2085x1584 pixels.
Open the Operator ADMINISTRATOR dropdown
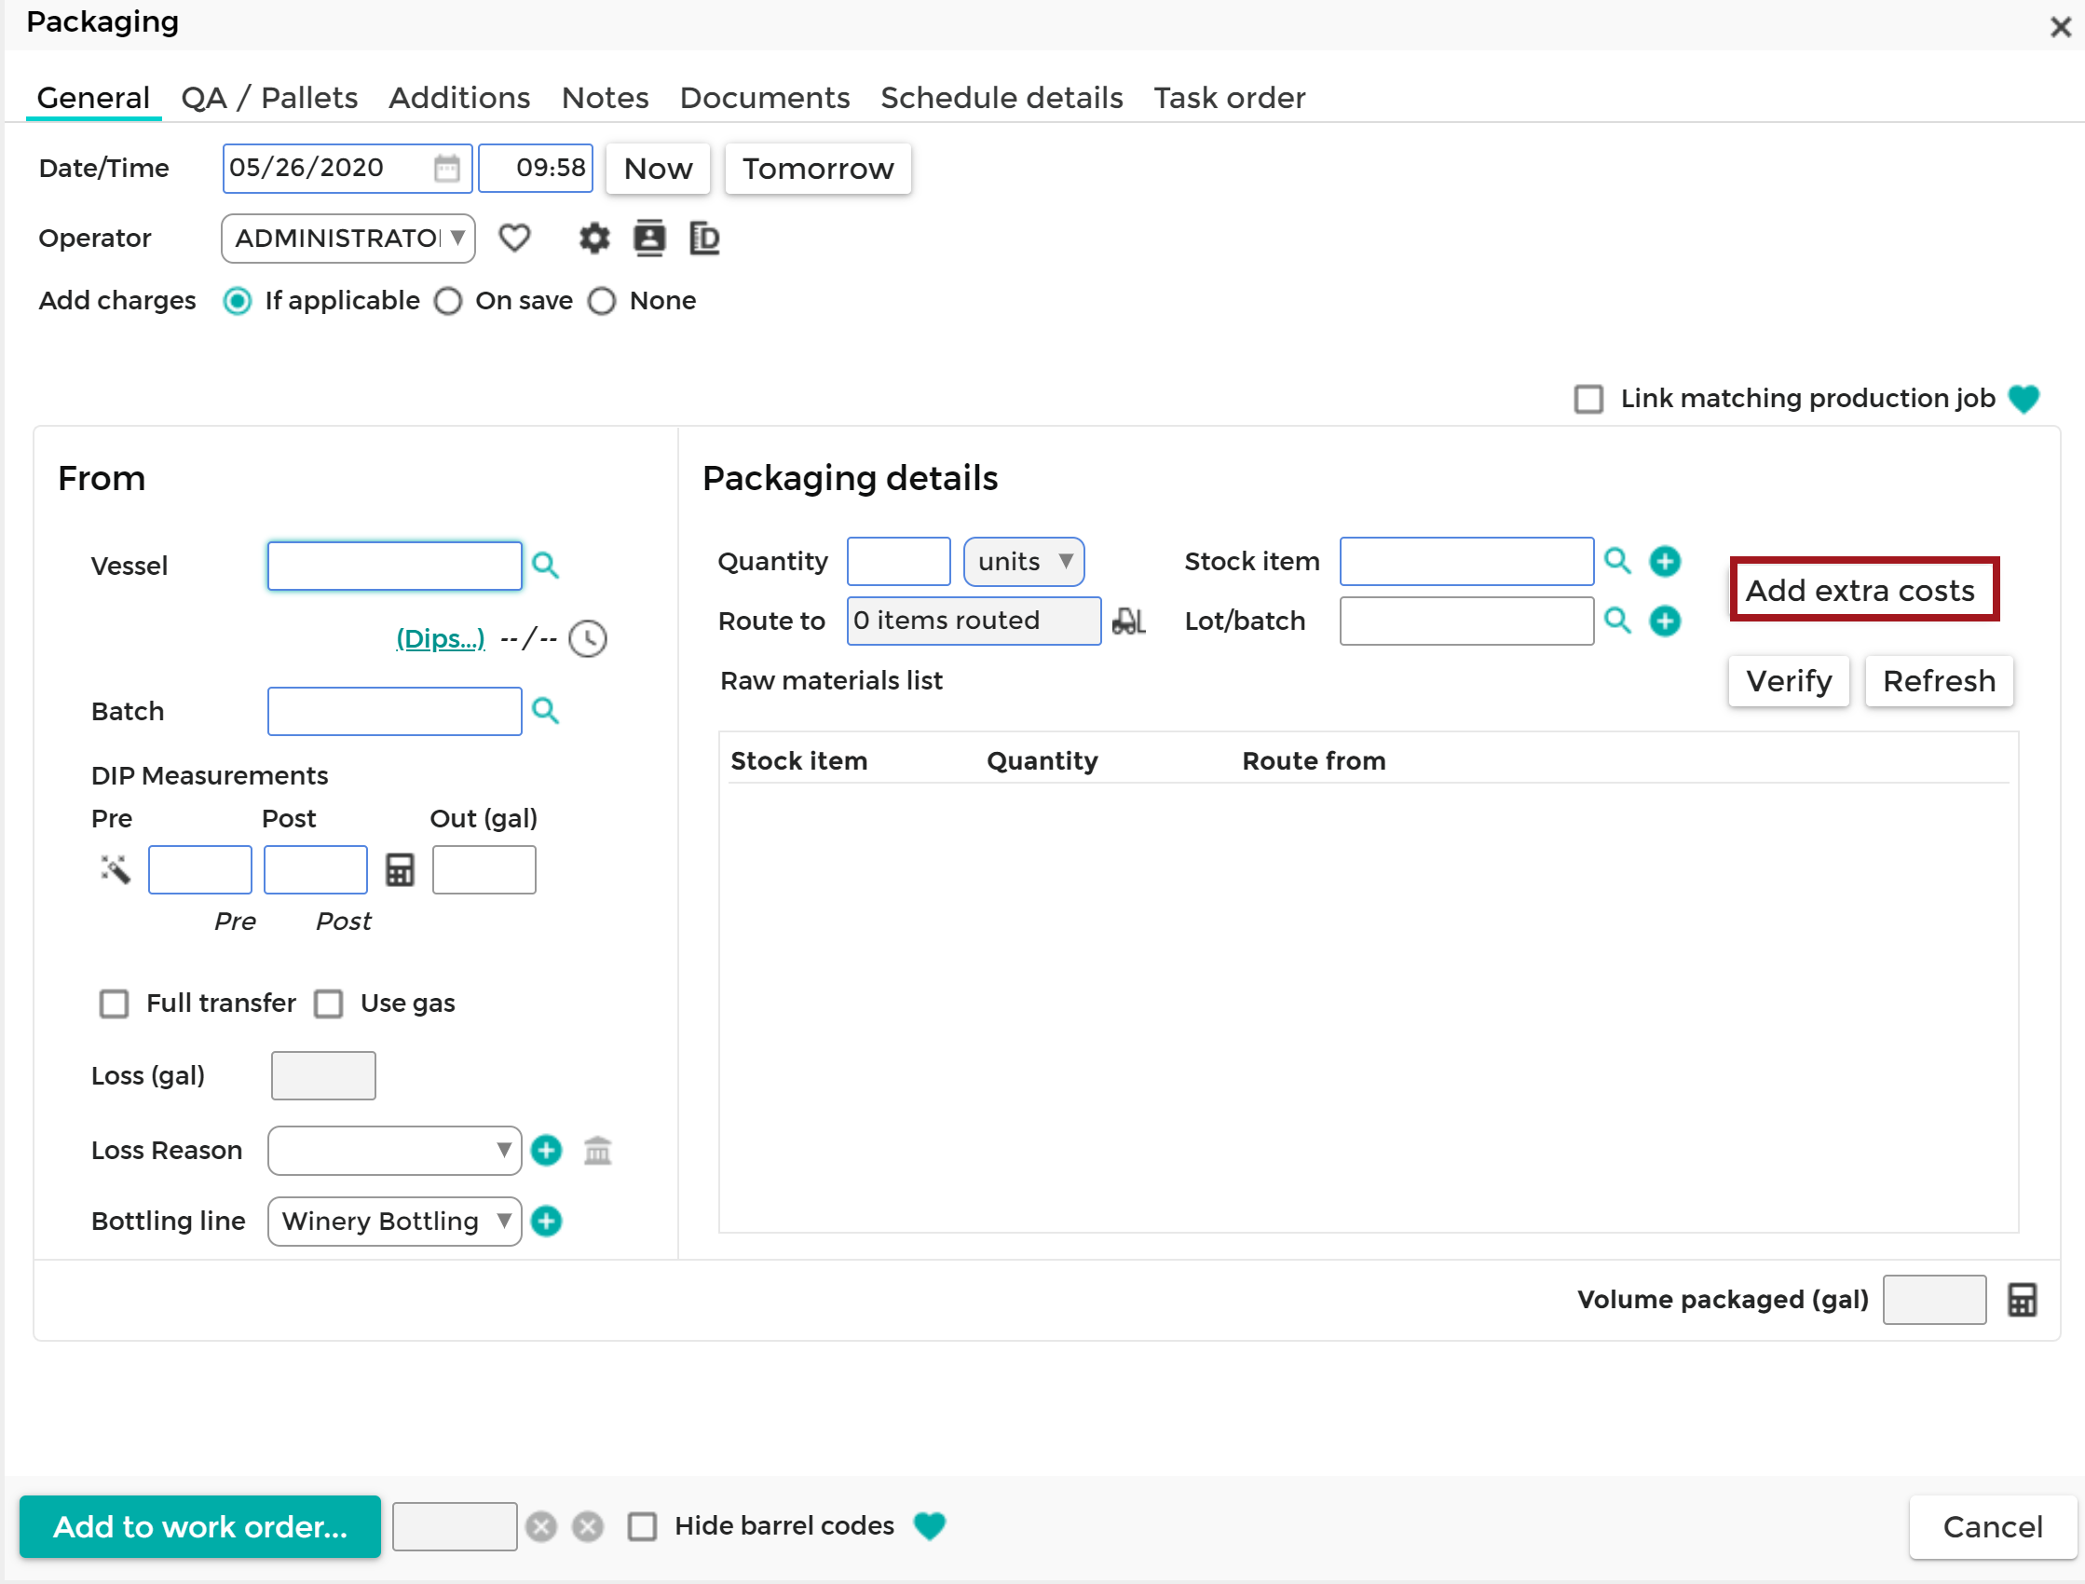pyautogui.click(x=347, y=239)
